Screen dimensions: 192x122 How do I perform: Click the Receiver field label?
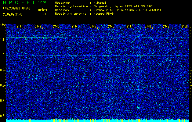[62, 10]
